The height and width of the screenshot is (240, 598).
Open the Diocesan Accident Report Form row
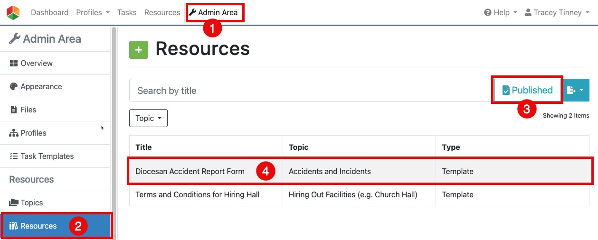[x=190, y=171]
